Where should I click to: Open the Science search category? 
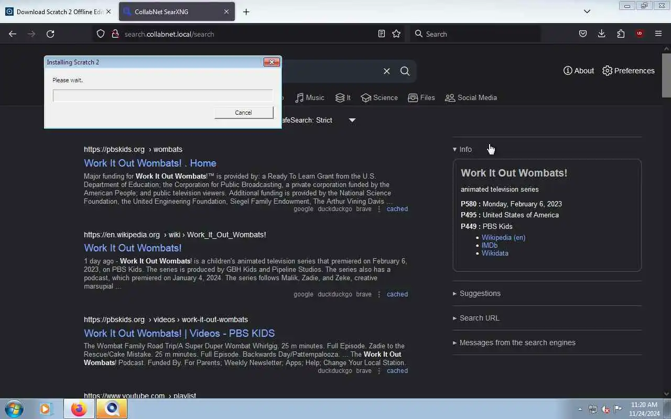[x=379, y=97]
